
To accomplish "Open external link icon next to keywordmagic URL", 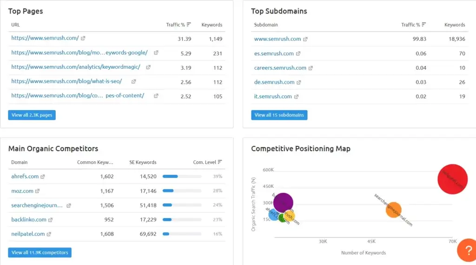I will (148, 67).
